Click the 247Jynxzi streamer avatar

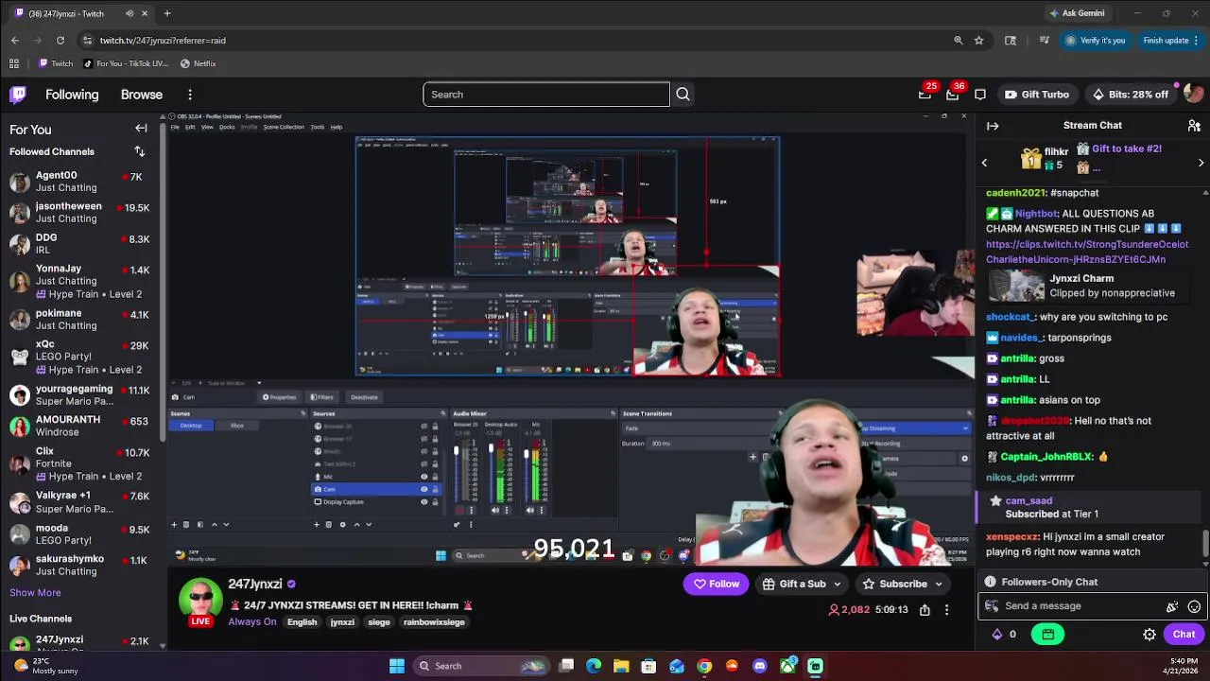(200, 601)
